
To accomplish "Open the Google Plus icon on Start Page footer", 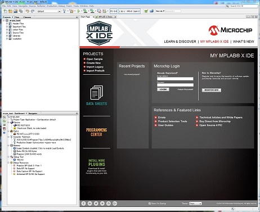I will [115, 204].
